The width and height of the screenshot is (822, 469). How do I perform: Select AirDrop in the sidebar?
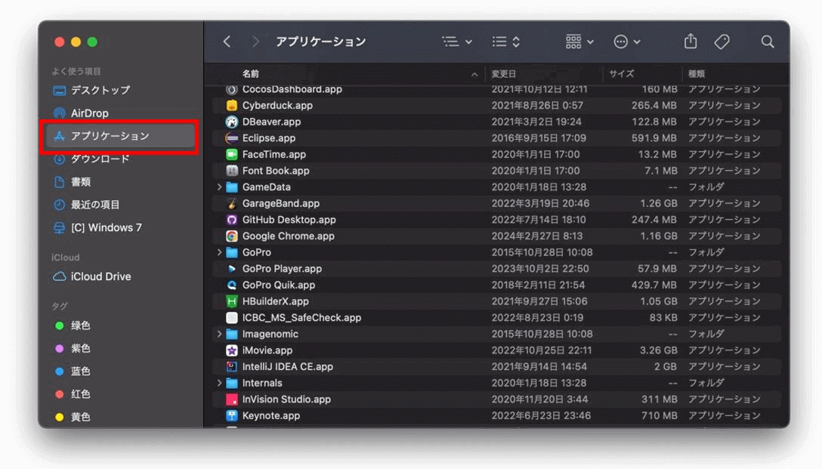point(120,113)
